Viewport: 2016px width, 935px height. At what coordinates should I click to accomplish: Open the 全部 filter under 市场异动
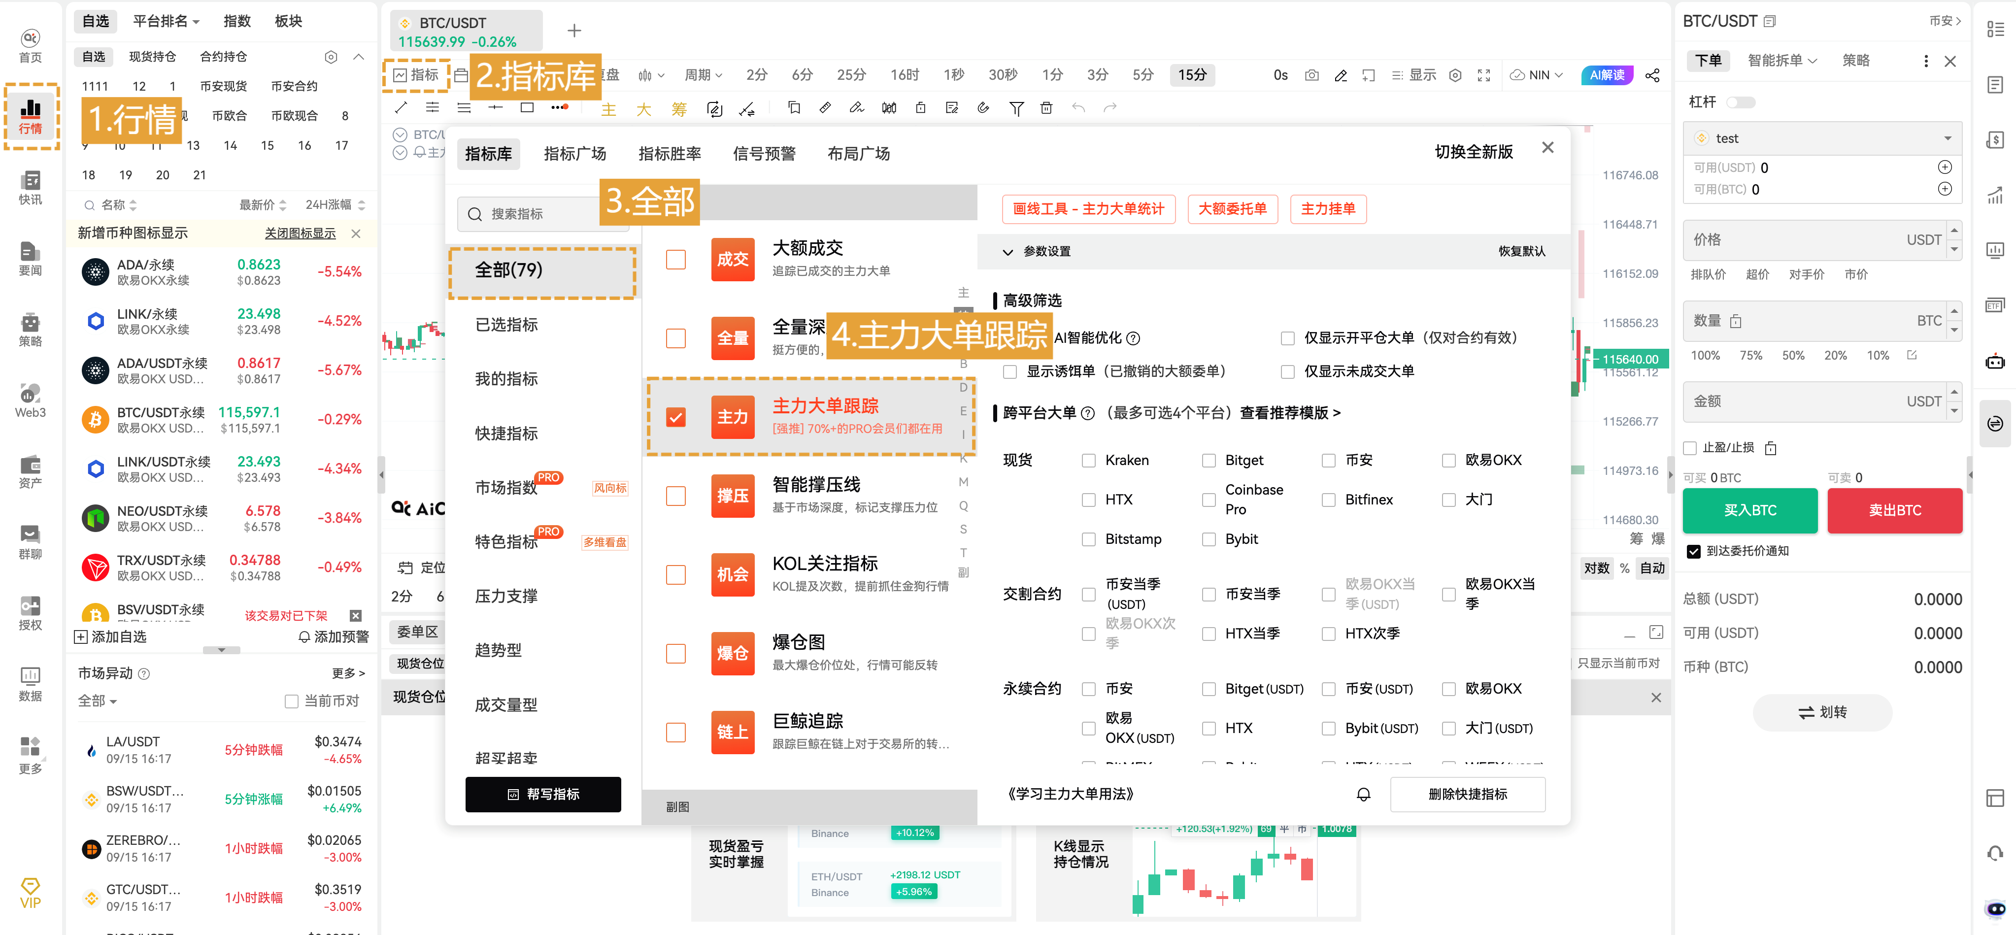click(97, 701)
